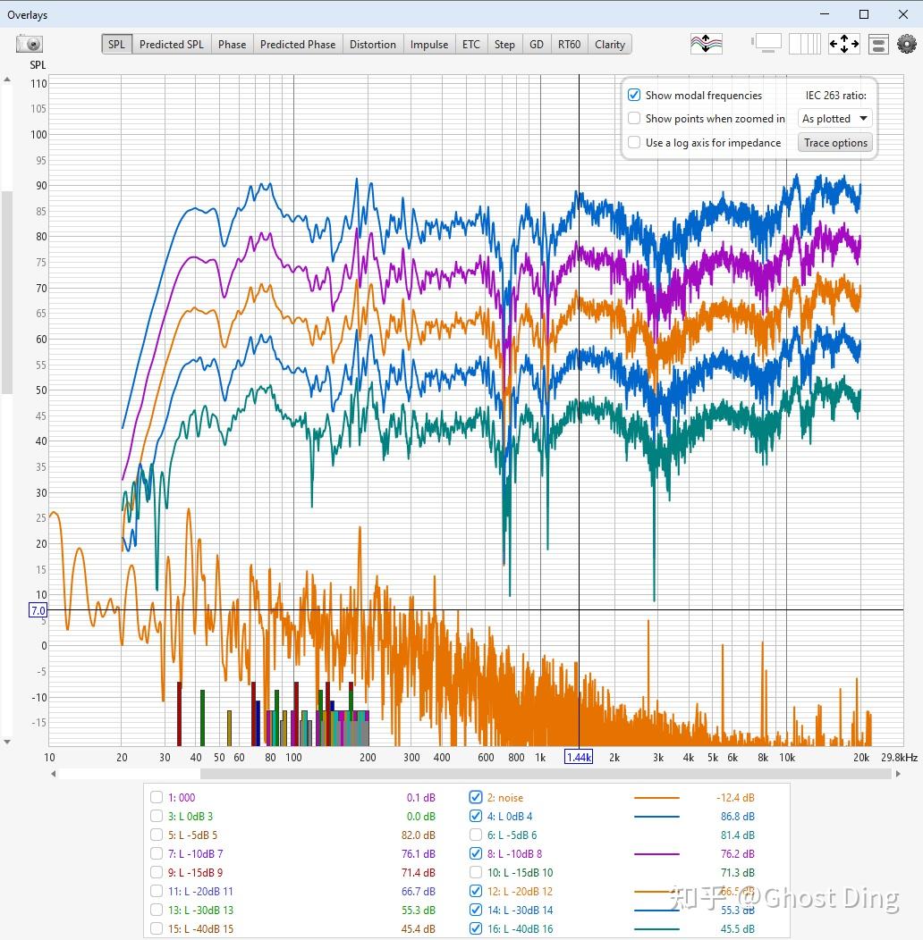Disable Show modal frequencies
Viewport: 923px width, 940px height.
click(x=635, y=95)
